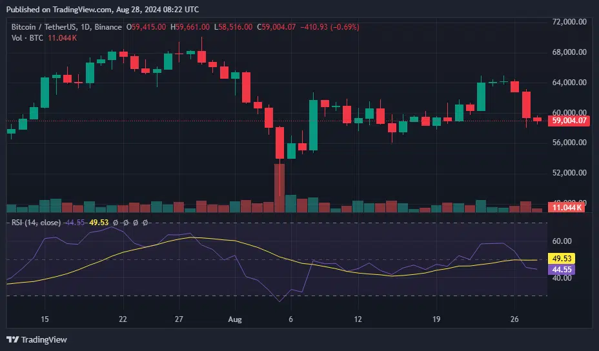Click the 64,000.00 price axis label

(x=569, y=82)
